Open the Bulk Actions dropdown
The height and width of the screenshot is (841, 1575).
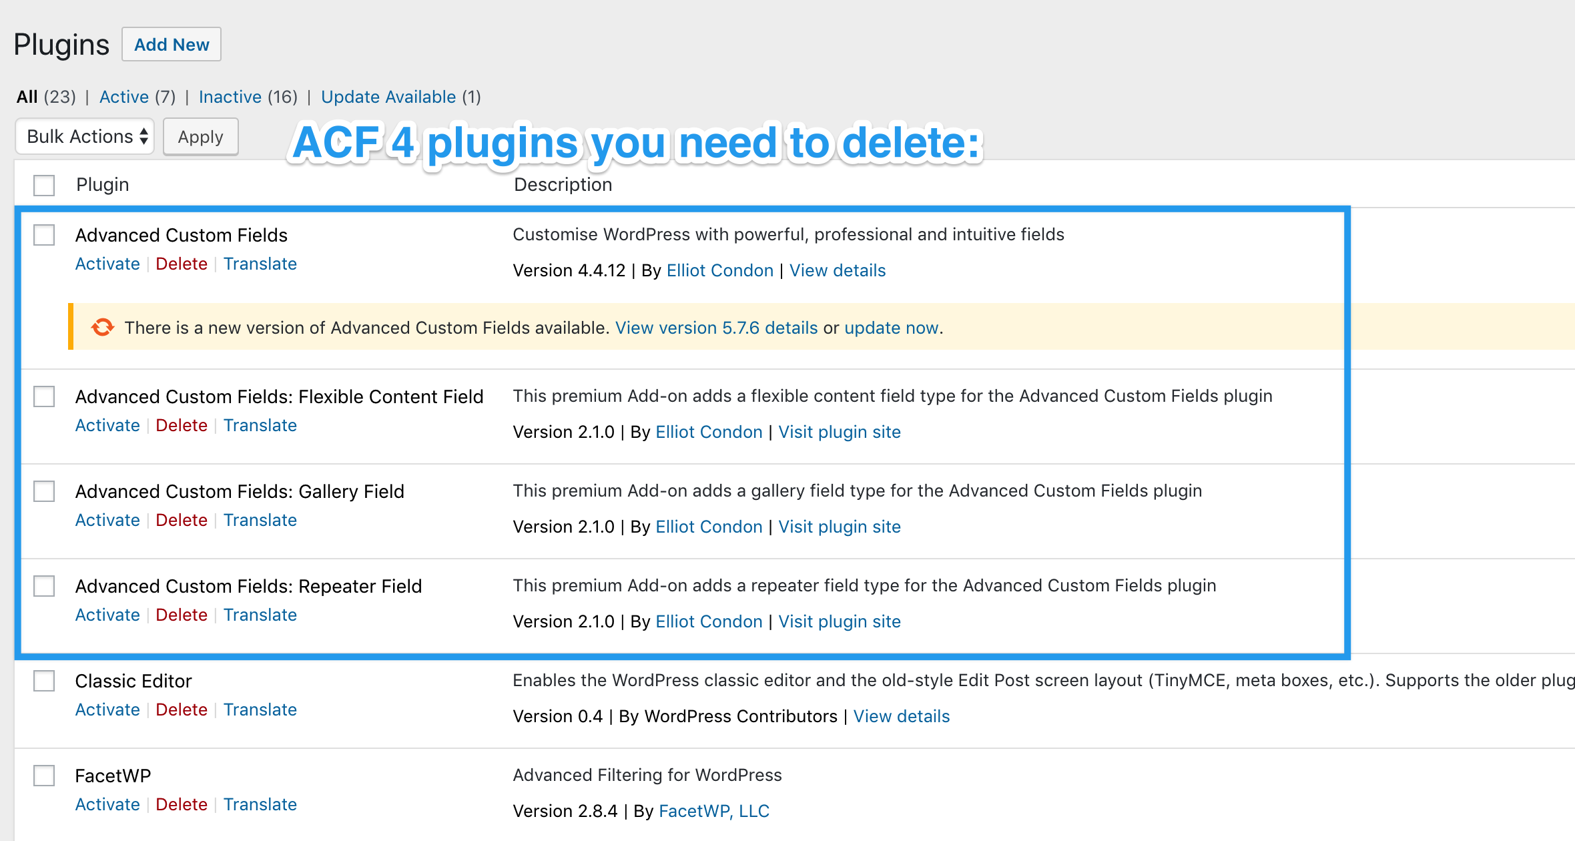pyautogui.click(x=85, y=137)
